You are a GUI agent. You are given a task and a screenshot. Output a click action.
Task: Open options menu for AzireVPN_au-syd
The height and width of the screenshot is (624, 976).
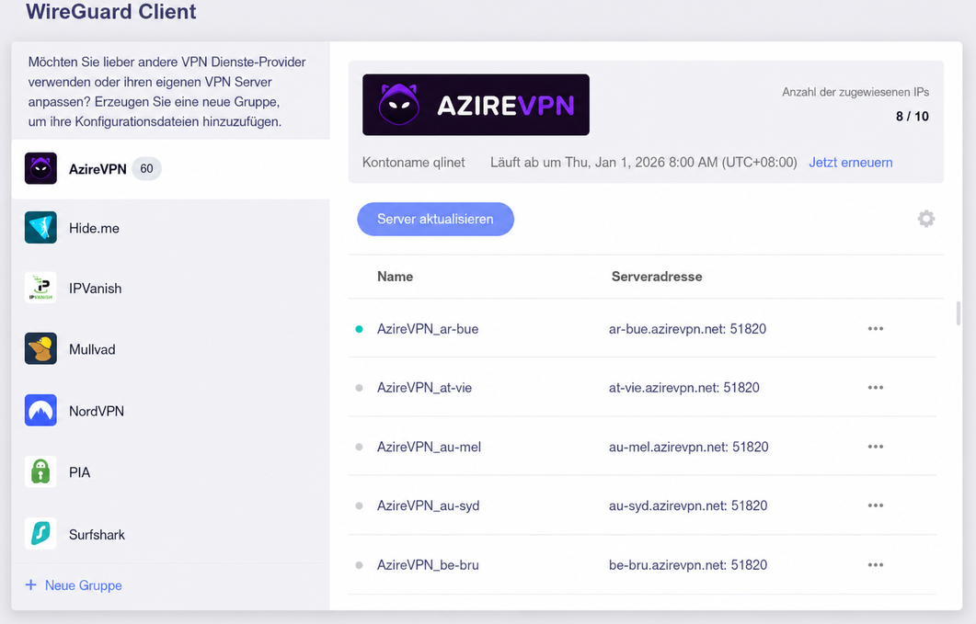876,505
